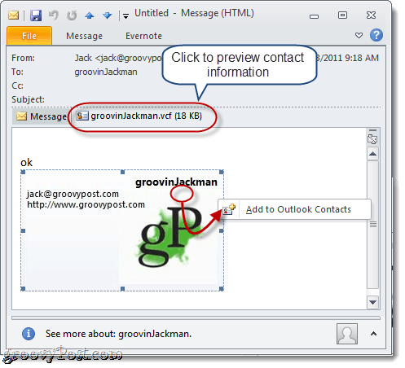The height and width of the screenshot is (368, 405).
Task: Click the vCard icon beside groovinJackman.vcf
Action: click(x=82, y=116)
